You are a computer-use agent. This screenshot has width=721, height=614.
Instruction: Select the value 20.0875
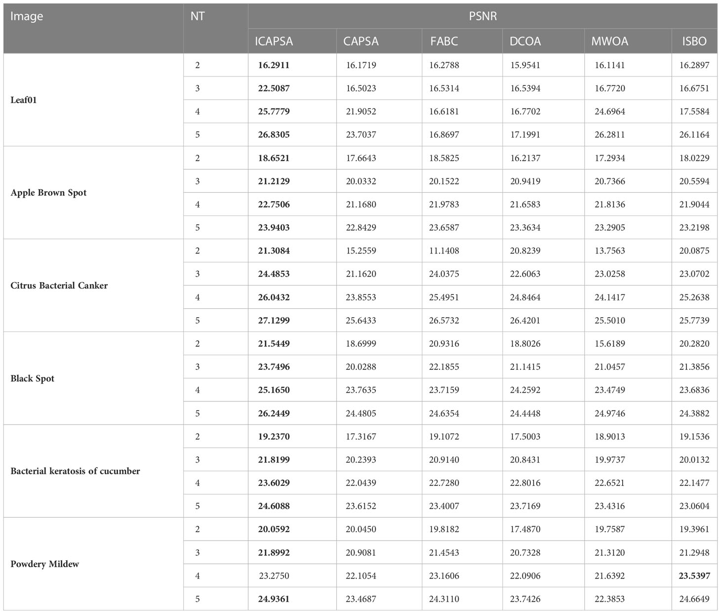pyautogui.click(x=694, y=251)
